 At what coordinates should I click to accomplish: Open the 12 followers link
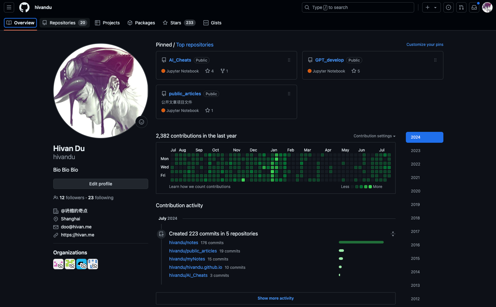point(72,198)
